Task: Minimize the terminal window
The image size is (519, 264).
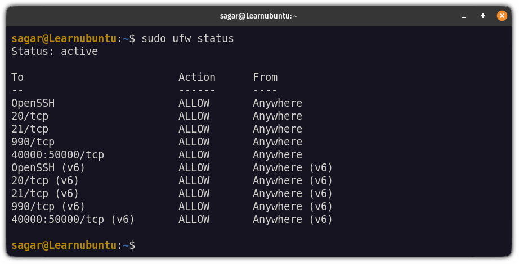Action: click(464, 16)
